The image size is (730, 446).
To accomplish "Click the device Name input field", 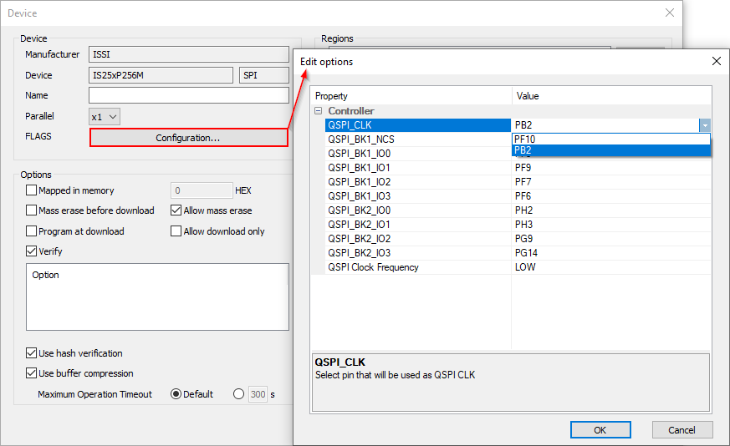I will coord(188,95).
